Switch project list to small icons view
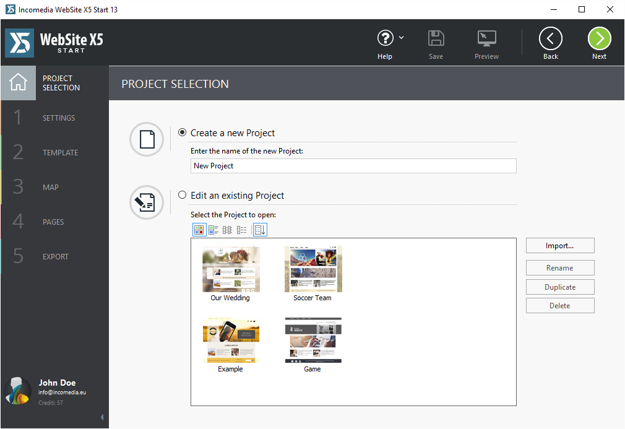The height and width of the screenshot is (429, 625). (227, 229)
